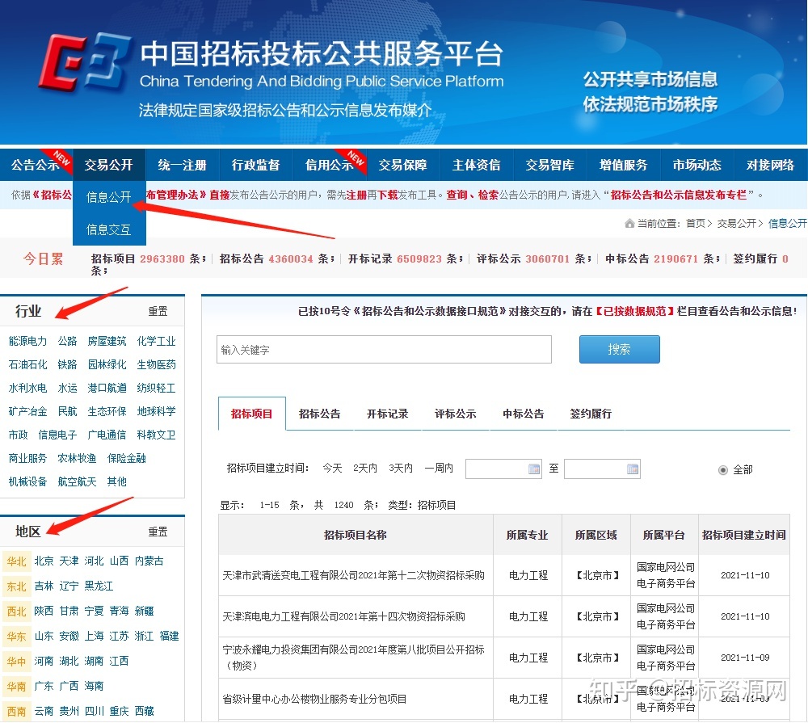This screenshot has width=808, height=723.
Task: Switch to the 评标公示 tab
Action: point(456,414)
